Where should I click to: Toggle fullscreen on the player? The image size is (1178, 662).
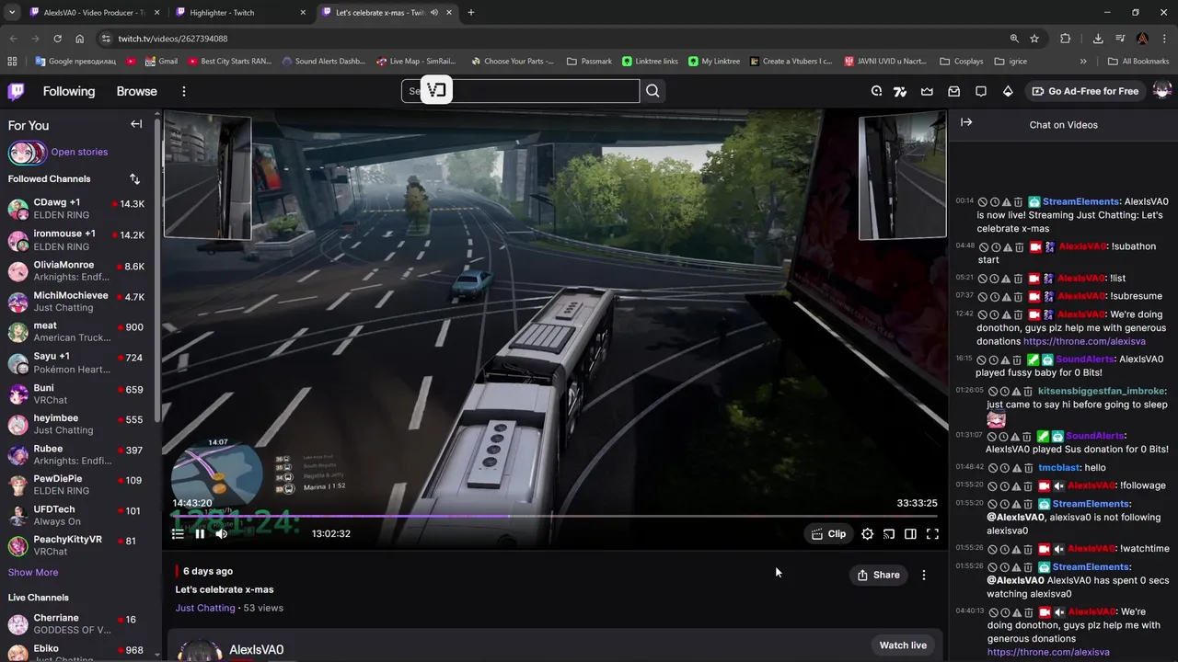[932, 533]
